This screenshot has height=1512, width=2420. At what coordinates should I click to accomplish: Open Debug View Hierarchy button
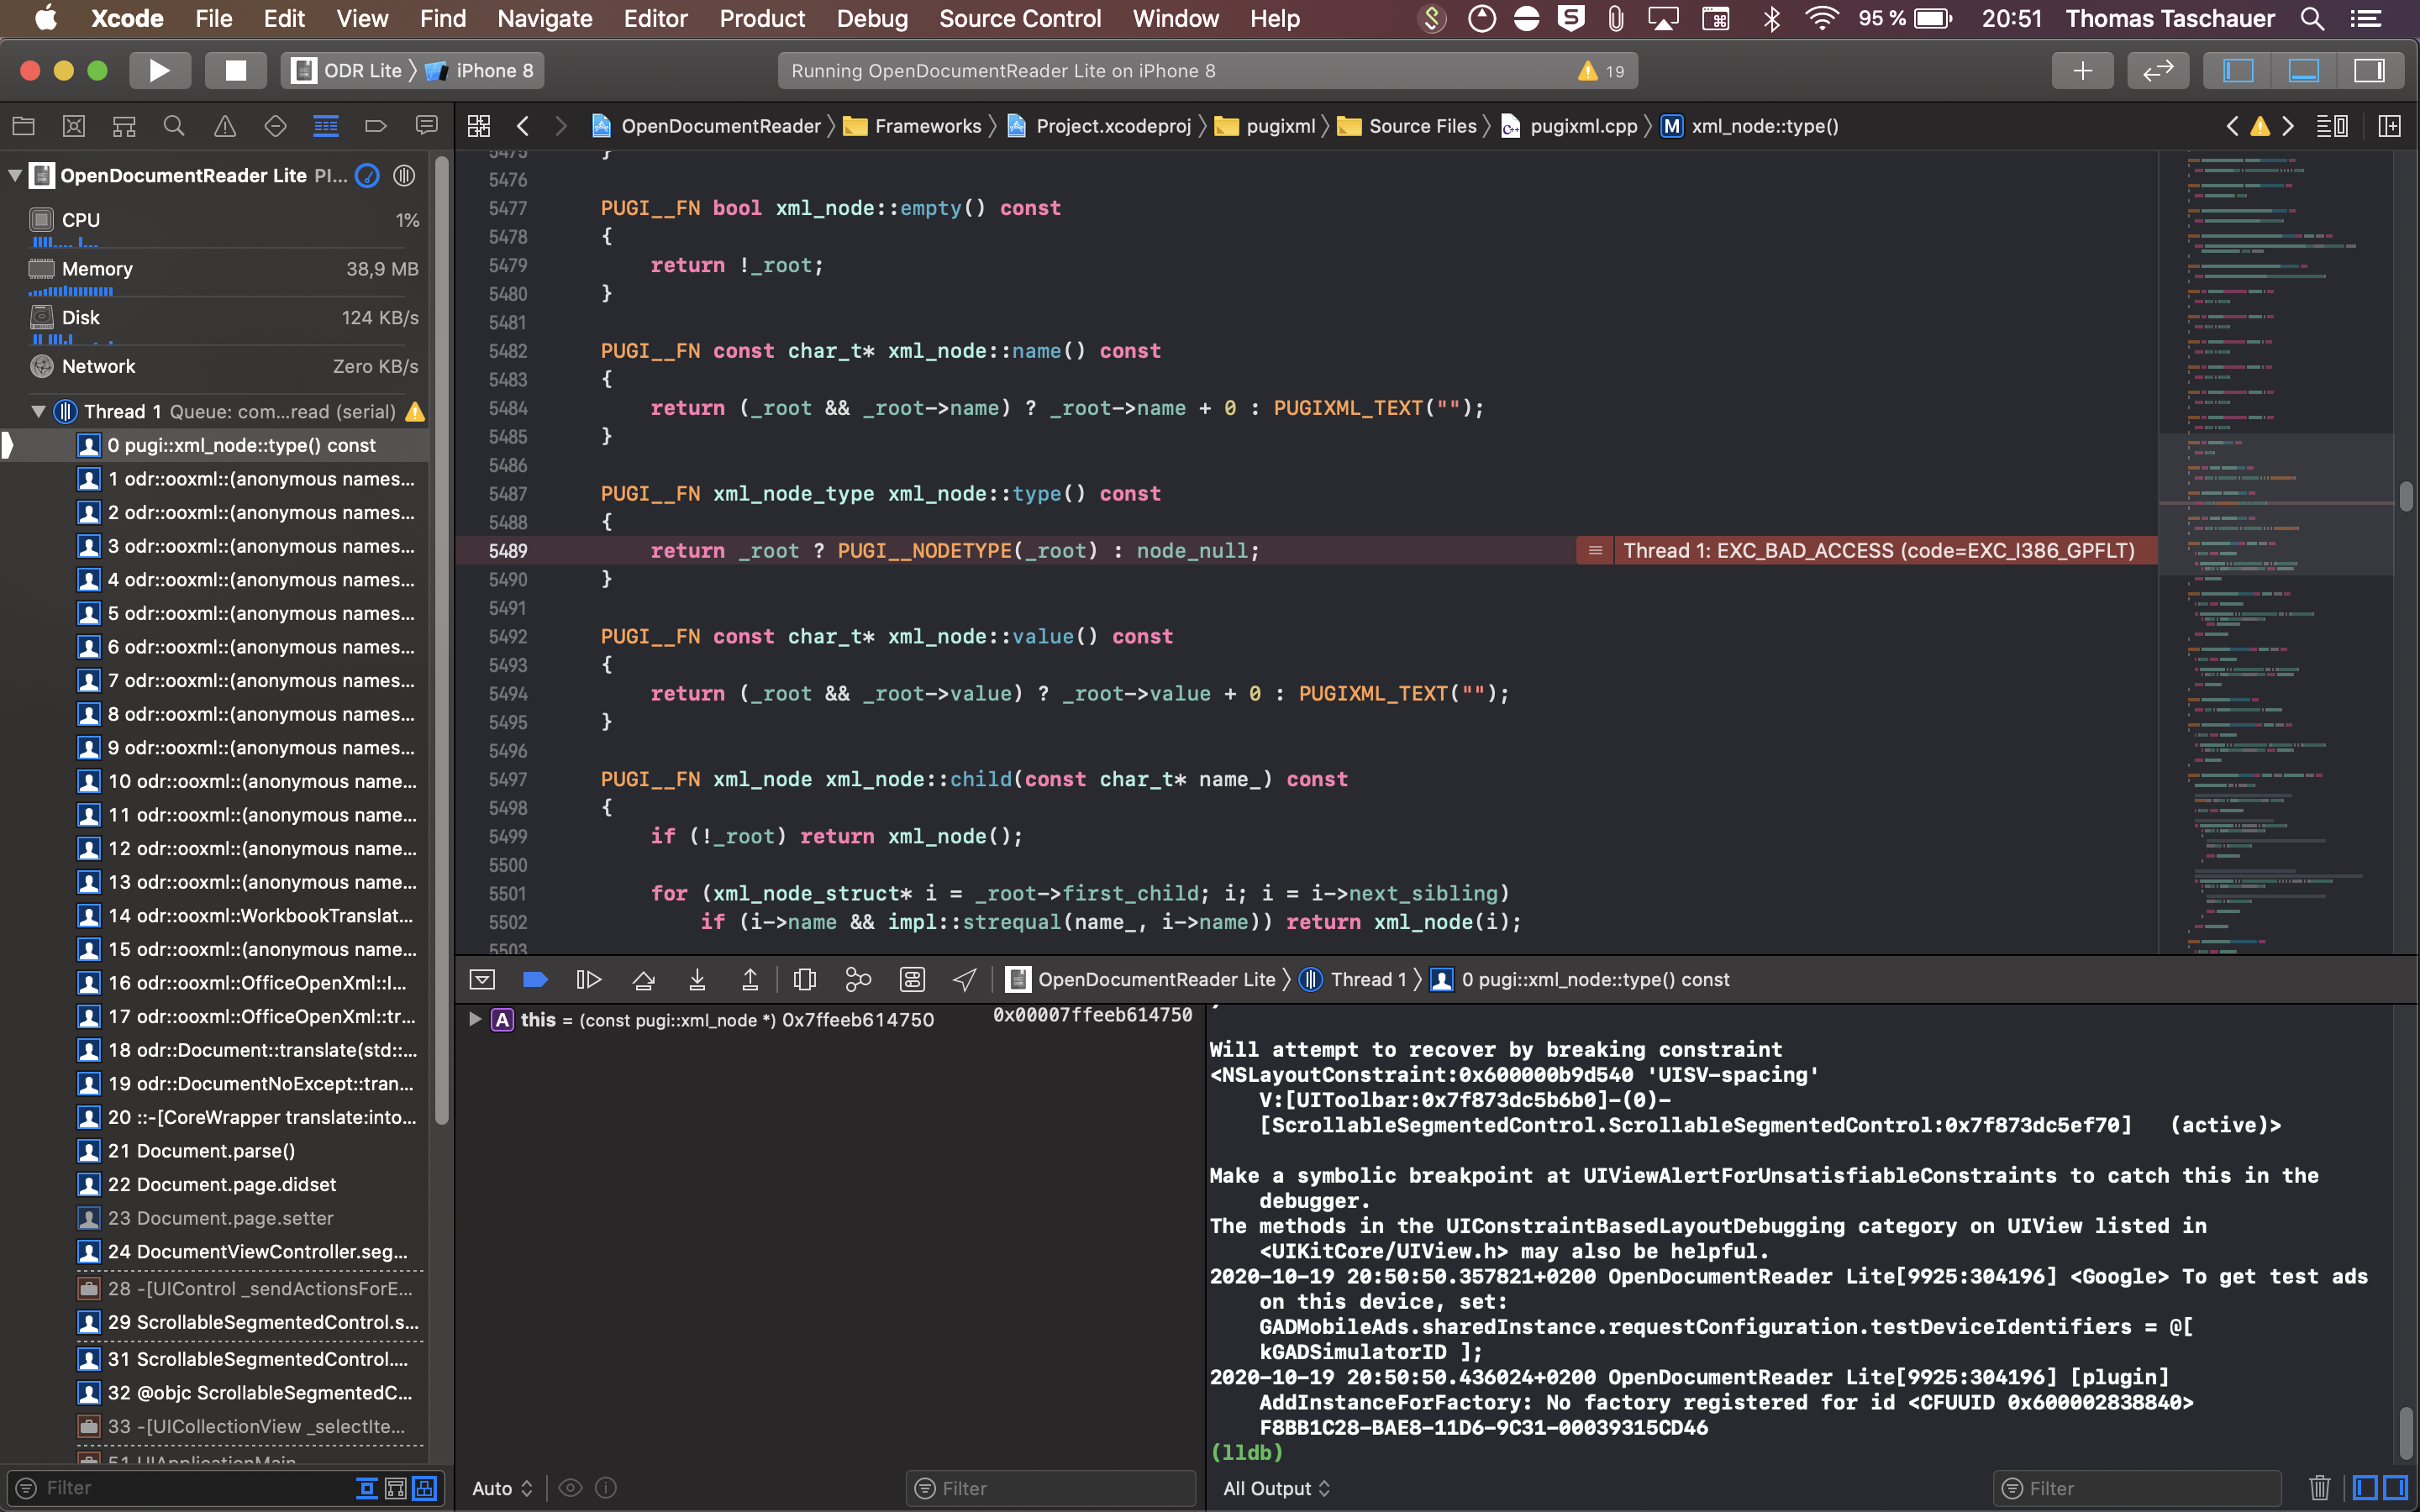tap(804, 980)
